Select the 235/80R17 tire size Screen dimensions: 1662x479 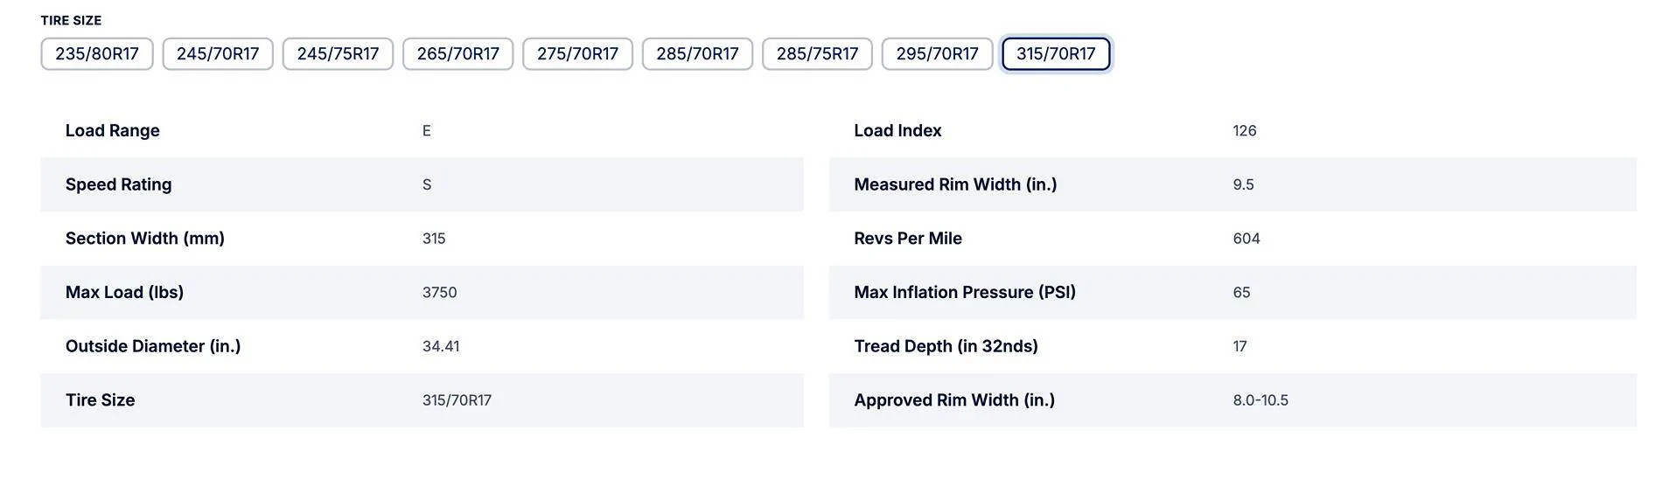pos(97,54)
